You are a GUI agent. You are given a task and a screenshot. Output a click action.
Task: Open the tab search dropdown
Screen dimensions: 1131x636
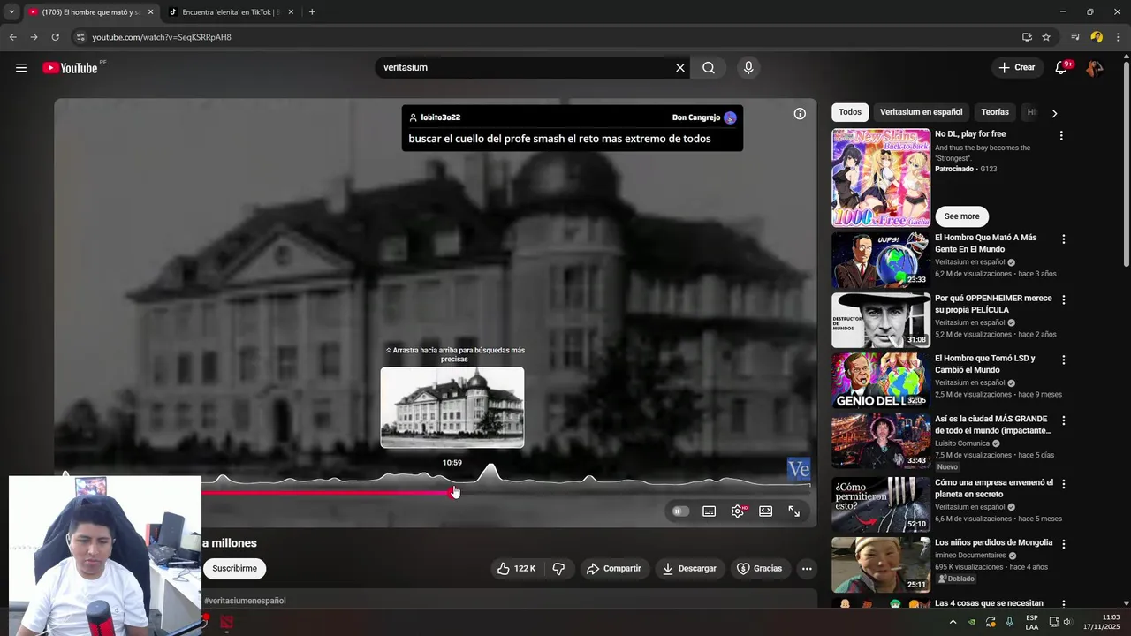point(11,12)
